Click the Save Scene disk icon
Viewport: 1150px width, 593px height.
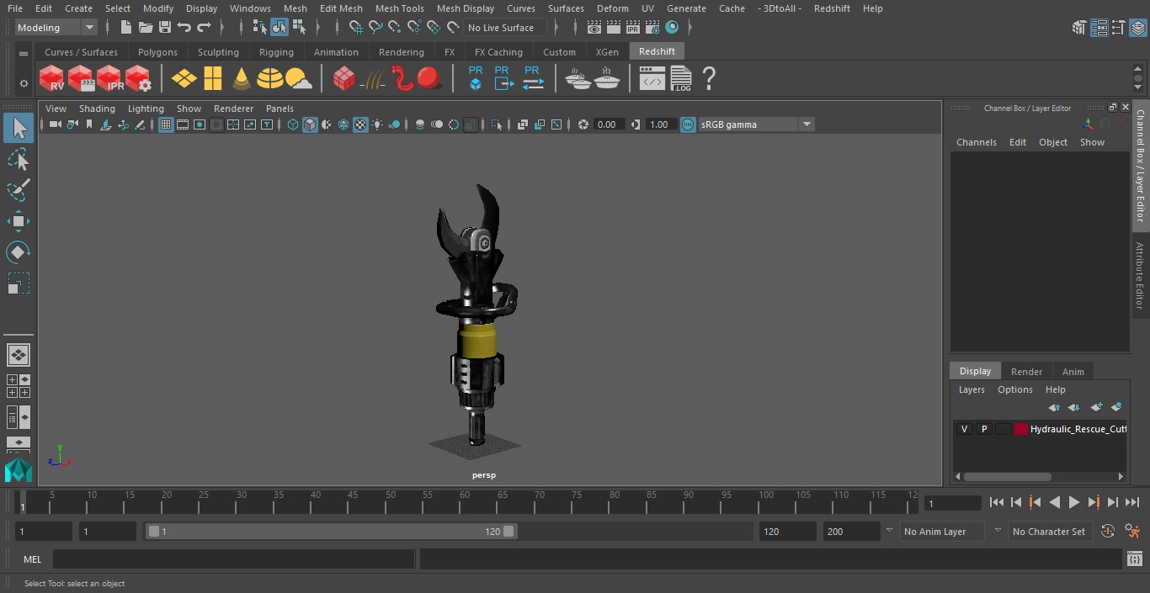(x=165, y=28)
